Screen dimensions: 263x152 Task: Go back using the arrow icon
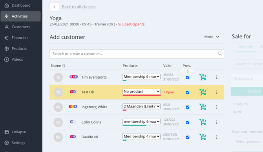pyautogui.click(x=54, y=7)
